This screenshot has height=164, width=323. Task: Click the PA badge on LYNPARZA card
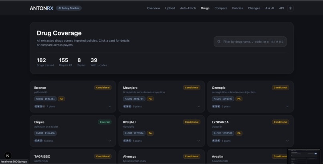click(x=239, y=133)
